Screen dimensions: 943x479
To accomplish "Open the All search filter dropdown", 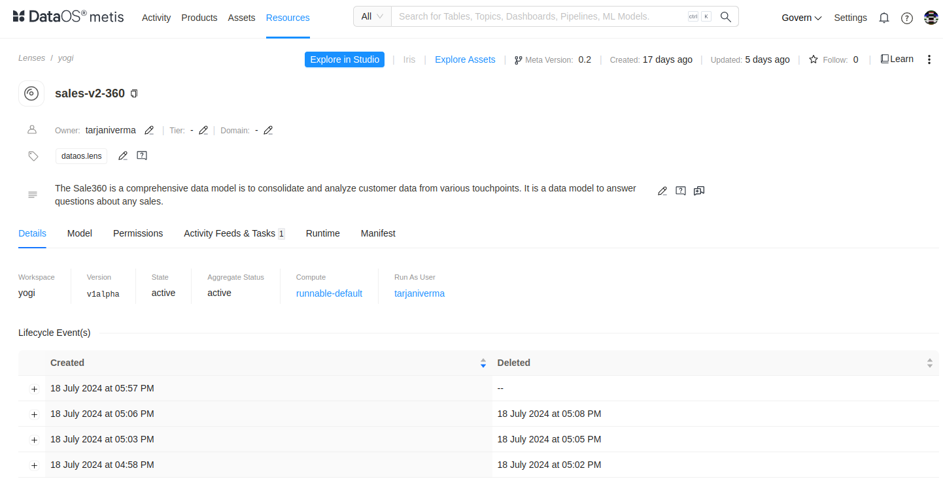I will click(x=372, y=16).
